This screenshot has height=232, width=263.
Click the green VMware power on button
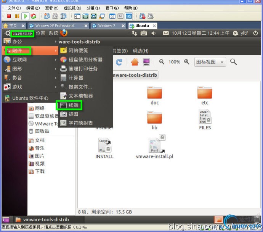pyautogui.click(x=26, y=16)
